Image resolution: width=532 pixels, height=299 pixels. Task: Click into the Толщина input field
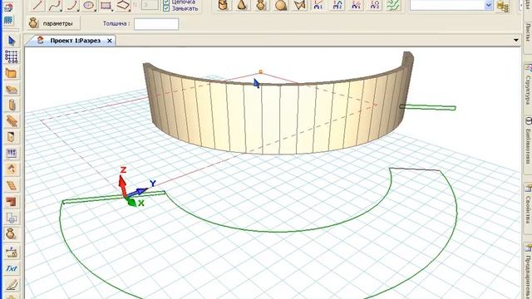pyautogui.click(x=156, y=24)
